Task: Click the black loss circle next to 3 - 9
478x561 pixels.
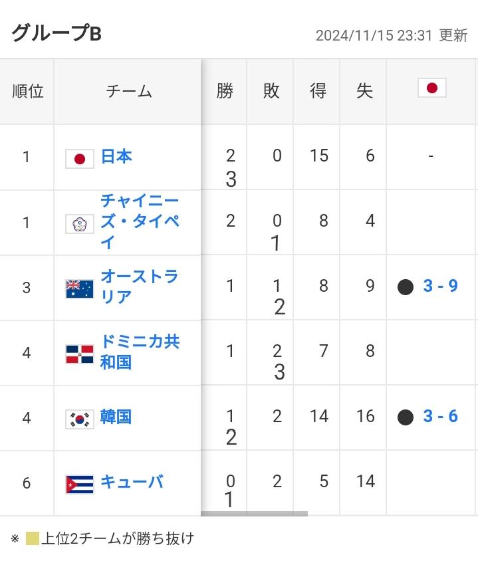Action: click(x=406, y=287)
